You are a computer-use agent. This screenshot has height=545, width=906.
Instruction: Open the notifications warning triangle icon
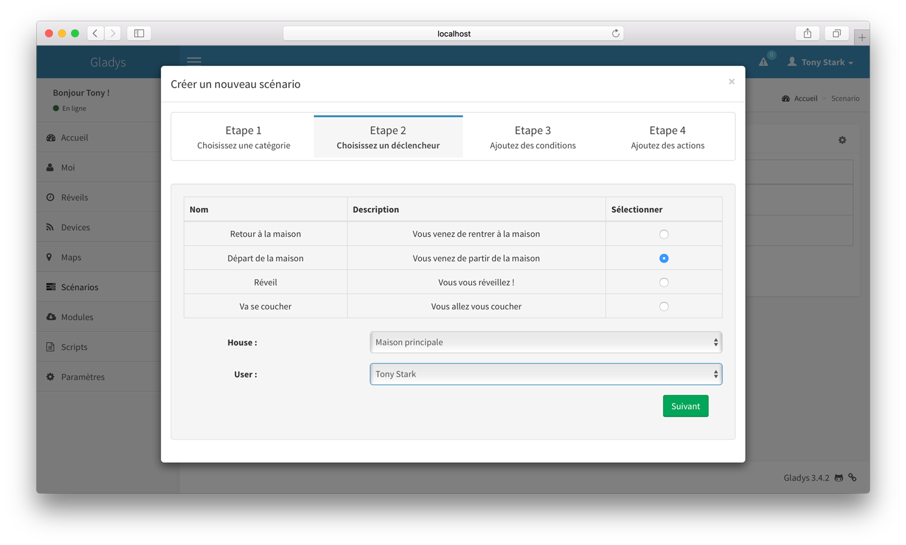(x=763, y=62)
